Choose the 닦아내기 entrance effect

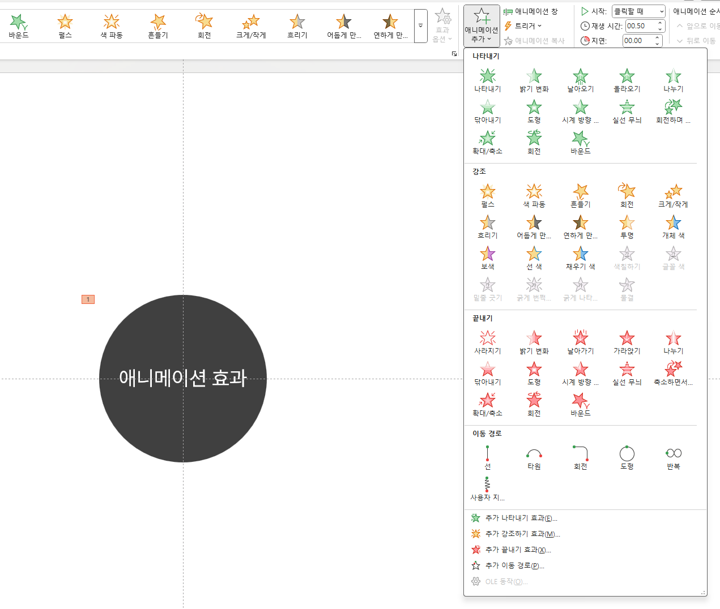click(x=488, y=111)
